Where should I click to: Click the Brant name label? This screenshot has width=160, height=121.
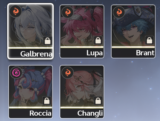tap(145, 53)
